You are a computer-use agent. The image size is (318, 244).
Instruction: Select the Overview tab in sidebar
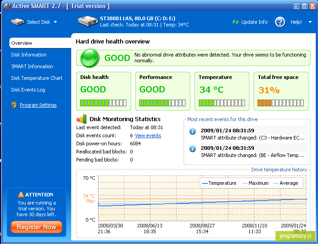tap(40, 43)
